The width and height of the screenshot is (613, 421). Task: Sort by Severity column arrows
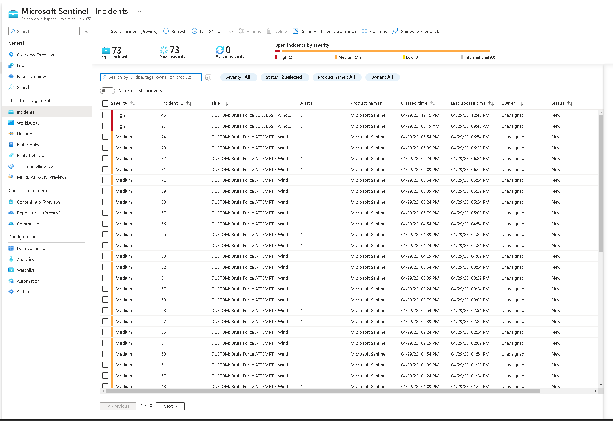click(x=133, y=103)
